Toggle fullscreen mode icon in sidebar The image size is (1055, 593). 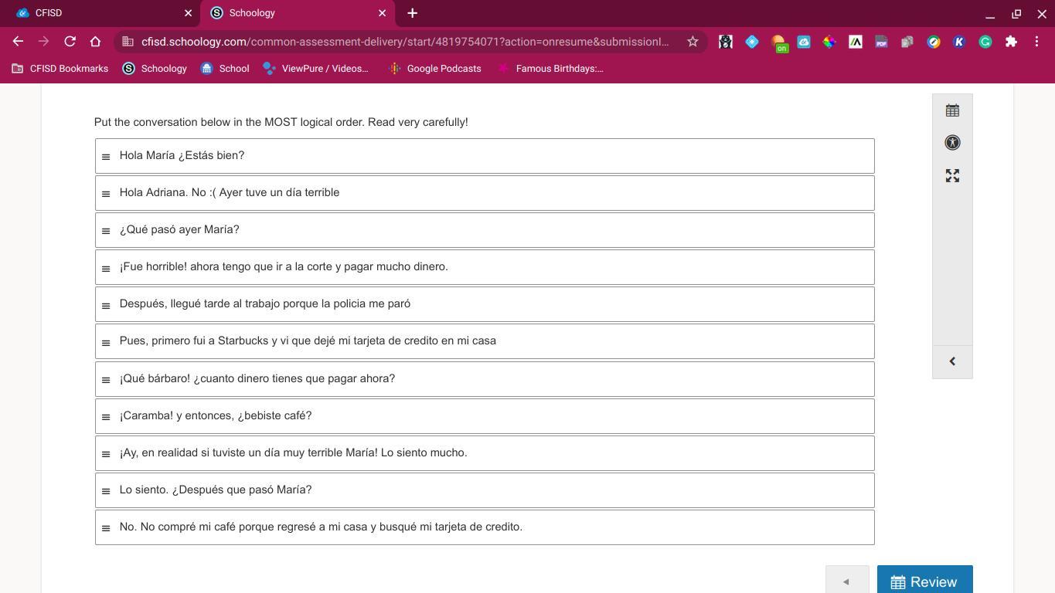pyautogui.click(x=952, y=176)
